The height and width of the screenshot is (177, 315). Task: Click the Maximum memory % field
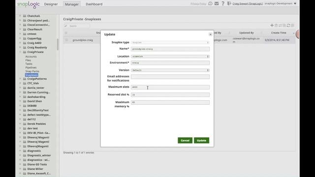pos(170,102)
